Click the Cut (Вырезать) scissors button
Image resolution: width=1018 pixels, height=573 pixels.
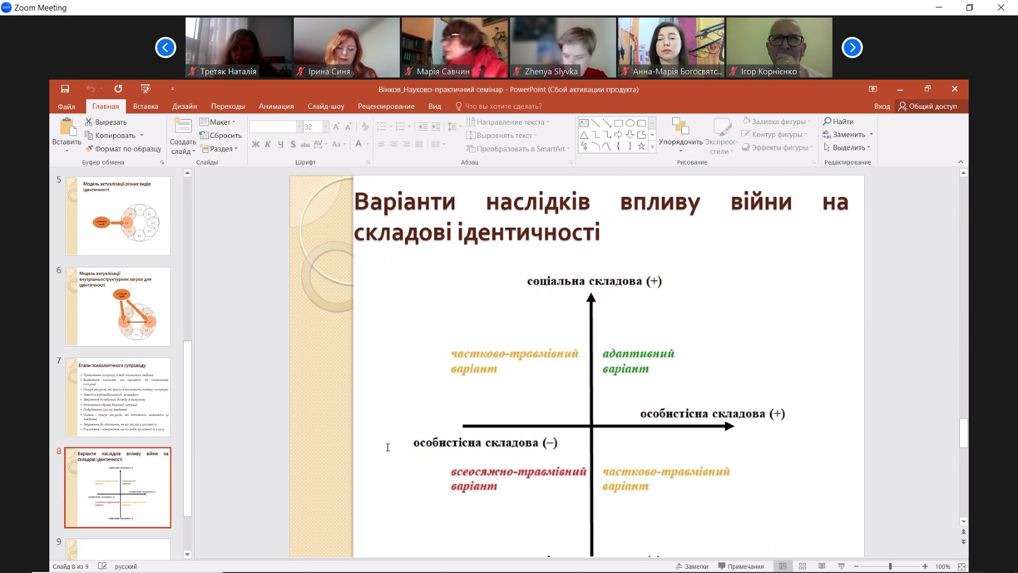[106, 122]
